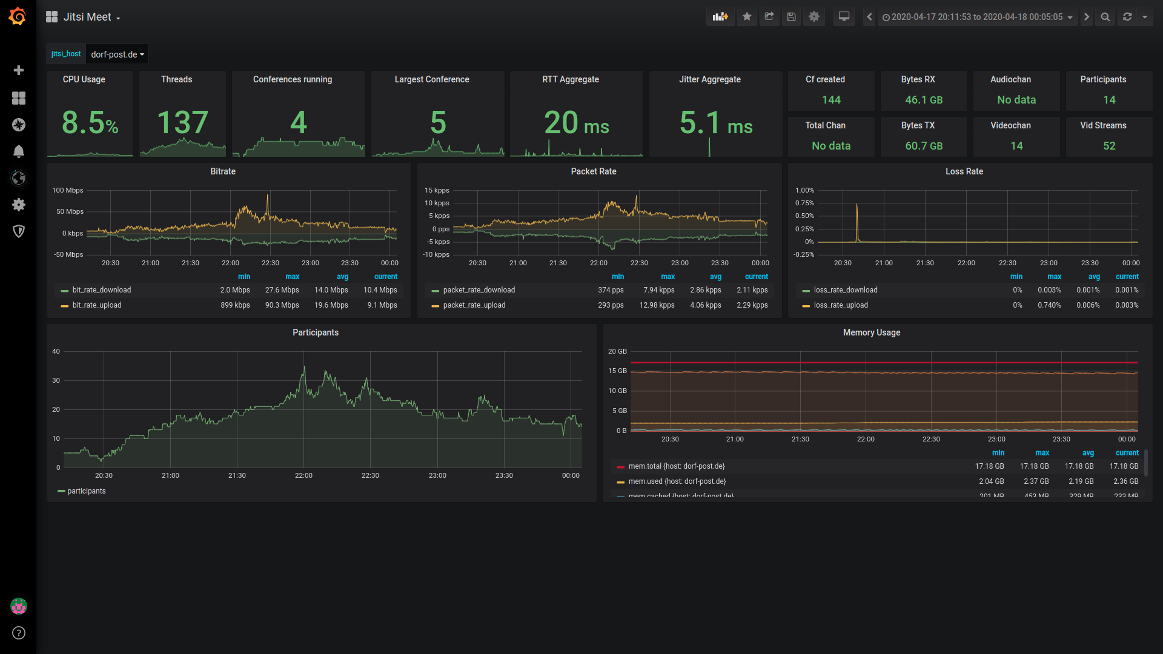Open refresh interval dropdown arrow

tap(1145, 17)
